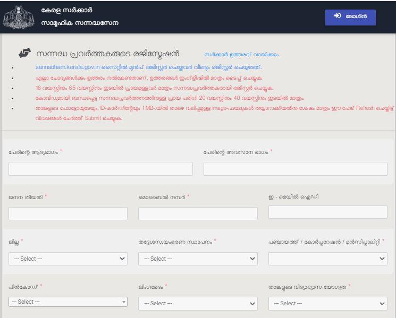Click the handshake icon beside the registration heading

pyautogui.click(x=24, y=54)
